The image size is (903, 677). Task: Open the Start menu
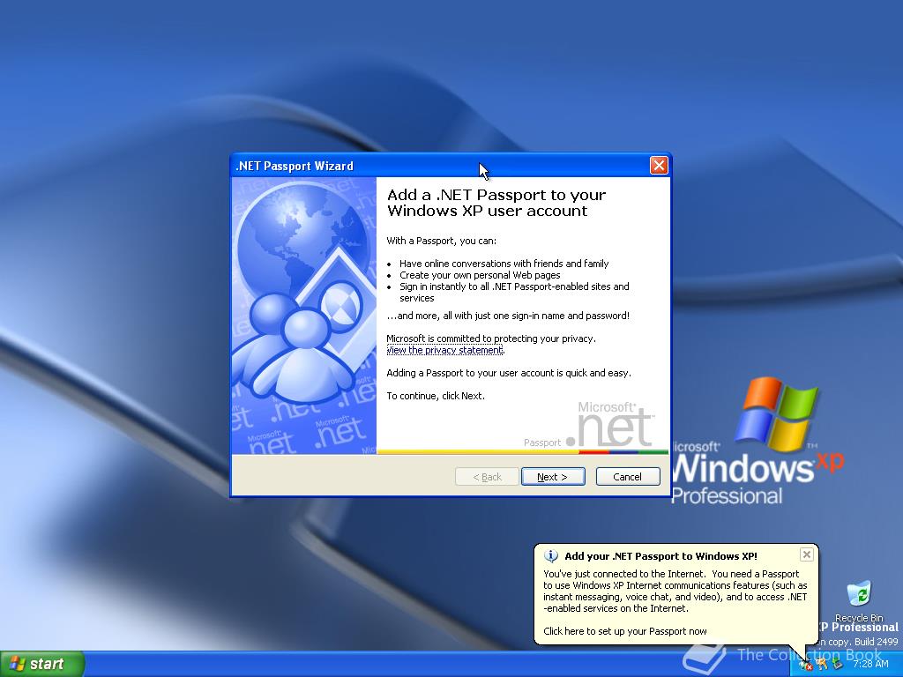(42, 664)
